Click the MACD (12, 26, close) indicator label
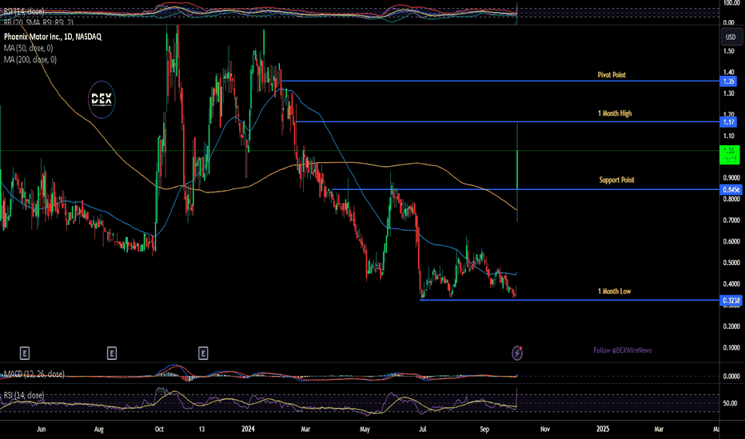Screen dimensions: 745x439 tap(34, 374)
